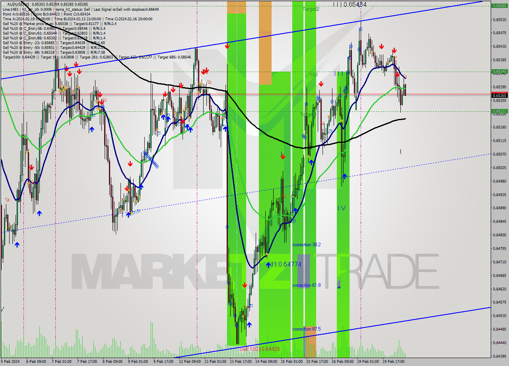Click the 'I V' wave label
The width and height of the screenshot is (509, 366).
(x=342, y=208)
